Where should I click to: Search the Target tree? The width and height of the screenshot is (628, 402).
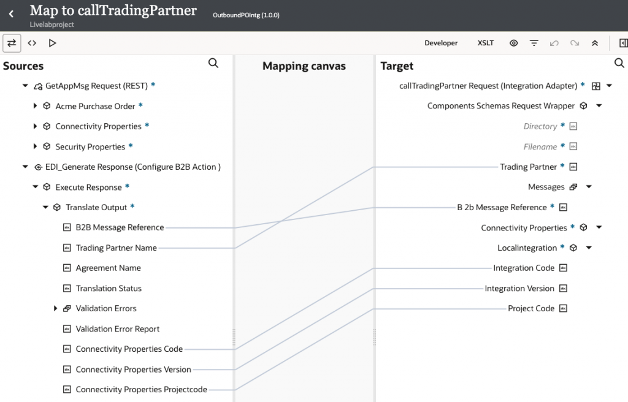[619, 63]
